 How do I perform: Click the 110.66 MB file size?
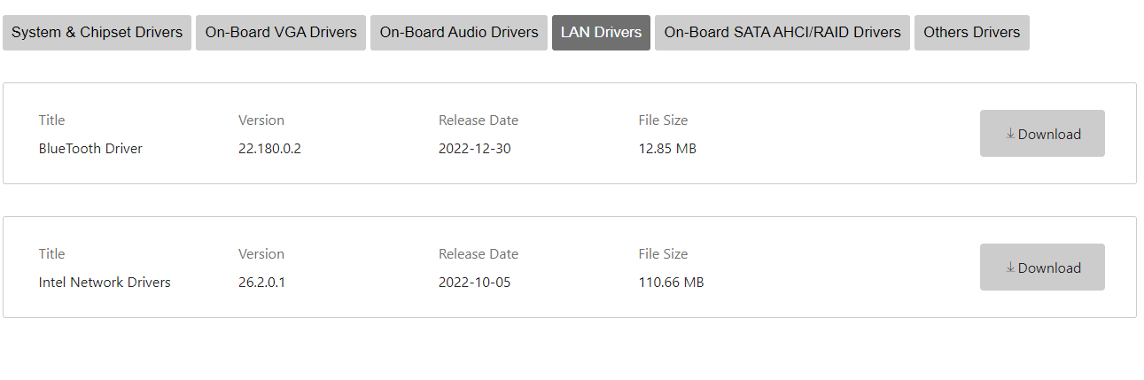(671, 283)
